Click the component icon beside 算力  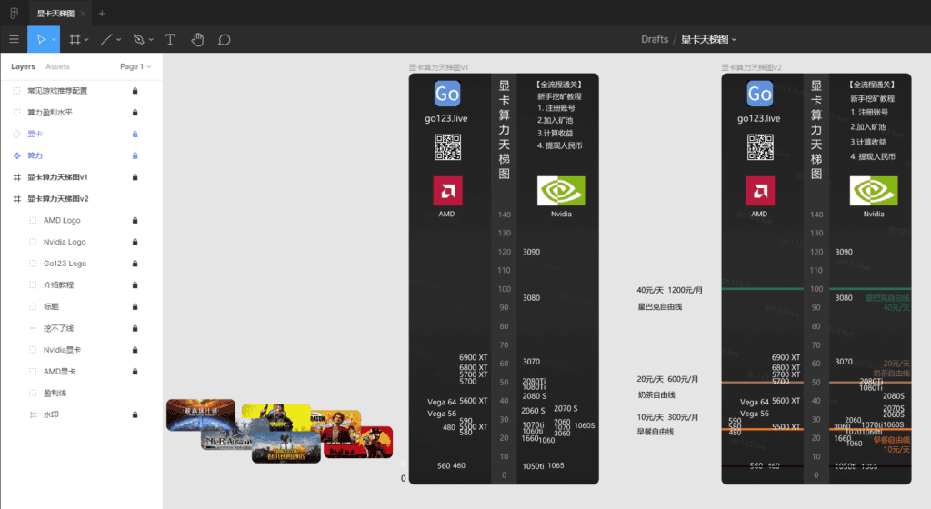coord(16,155)
